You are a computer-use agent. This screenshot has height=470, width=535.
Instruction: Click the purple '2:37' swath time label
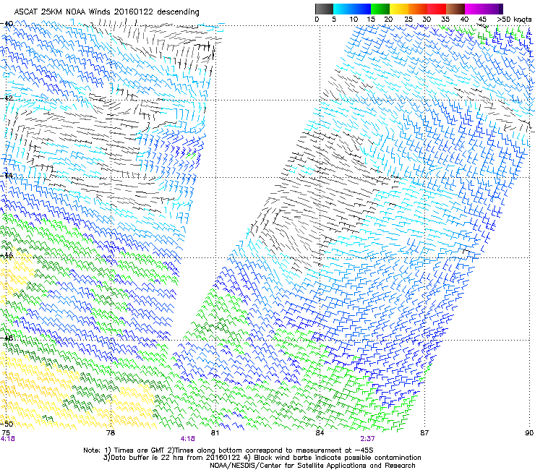(367, 439)
